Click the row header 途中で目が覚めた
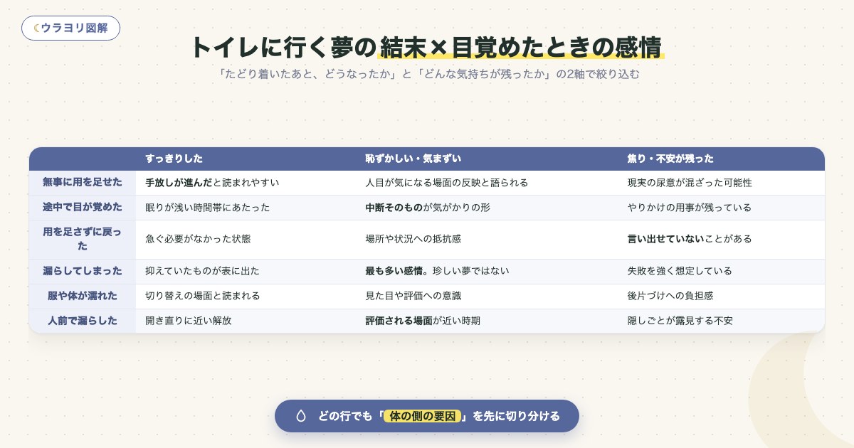Viewport: 854px width, 448px height. (x=83, y=208)
